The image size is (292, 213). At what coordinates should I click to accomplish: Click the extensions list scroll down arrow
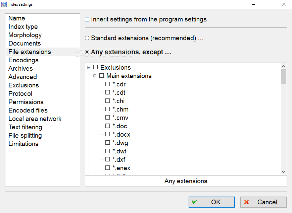tap(283, 172)
